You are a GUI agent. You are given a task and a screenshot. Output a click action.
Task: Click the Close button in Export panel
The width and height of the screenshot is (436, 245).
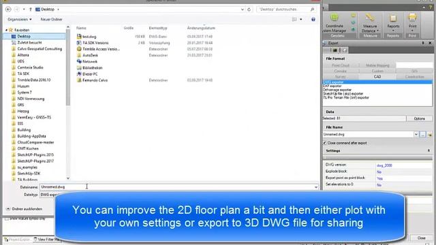(x=421, y=238)
